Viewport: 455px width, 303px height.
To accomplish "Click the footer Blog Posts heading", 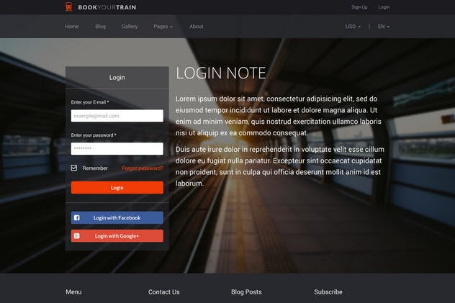I will click(246, 292).
